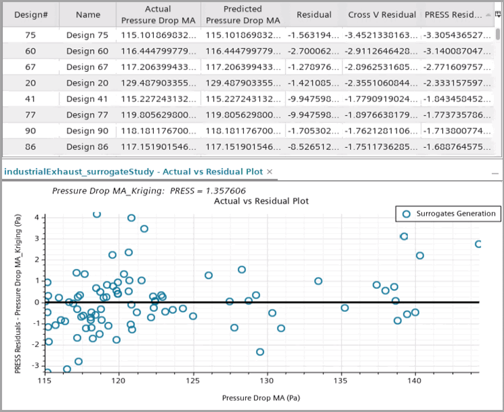Select the Design 75 row
The image size is (504, 412).
pos(87,36)
